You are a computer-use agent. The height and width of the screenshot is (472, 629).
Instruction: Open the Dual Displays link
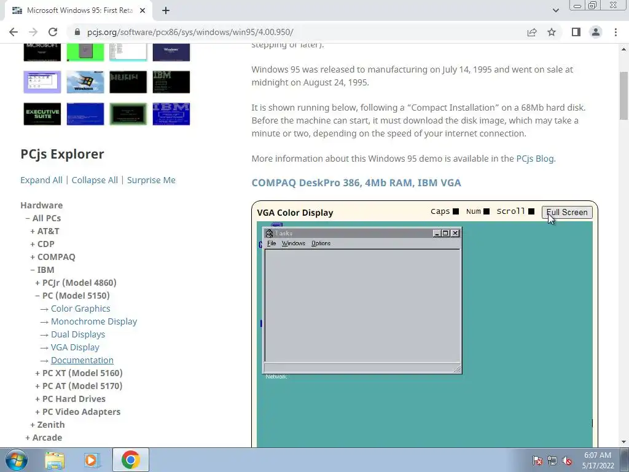click(x=78, y=334)
